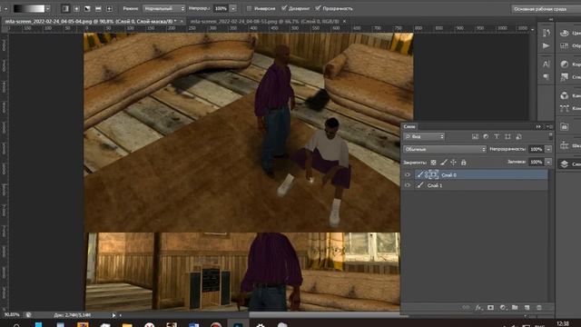
Task: Open the Основная рабочая среда workspace dropdown
Action: coord(547,8)
